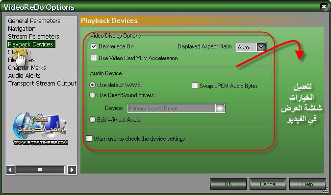Choose Edit Without Audio option
The width and height of the screenshot is (331, 195).
tap(93, 119)
